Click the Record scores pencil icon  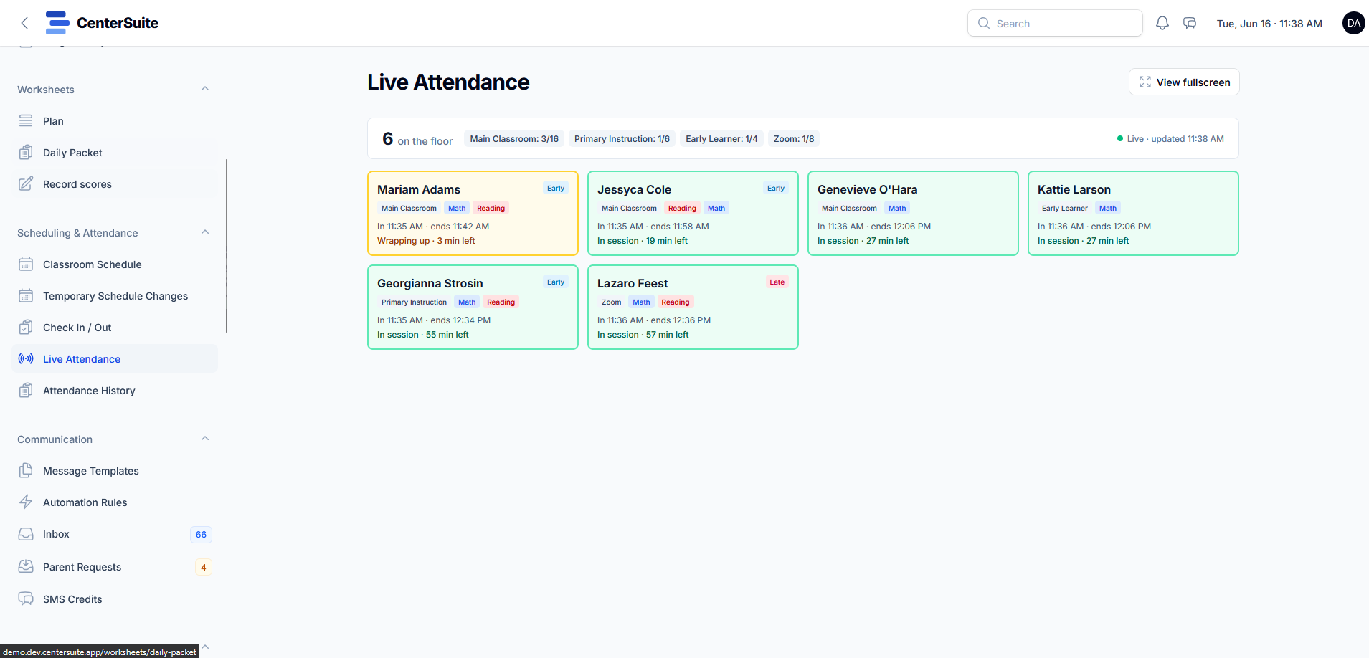pos(26,183)
